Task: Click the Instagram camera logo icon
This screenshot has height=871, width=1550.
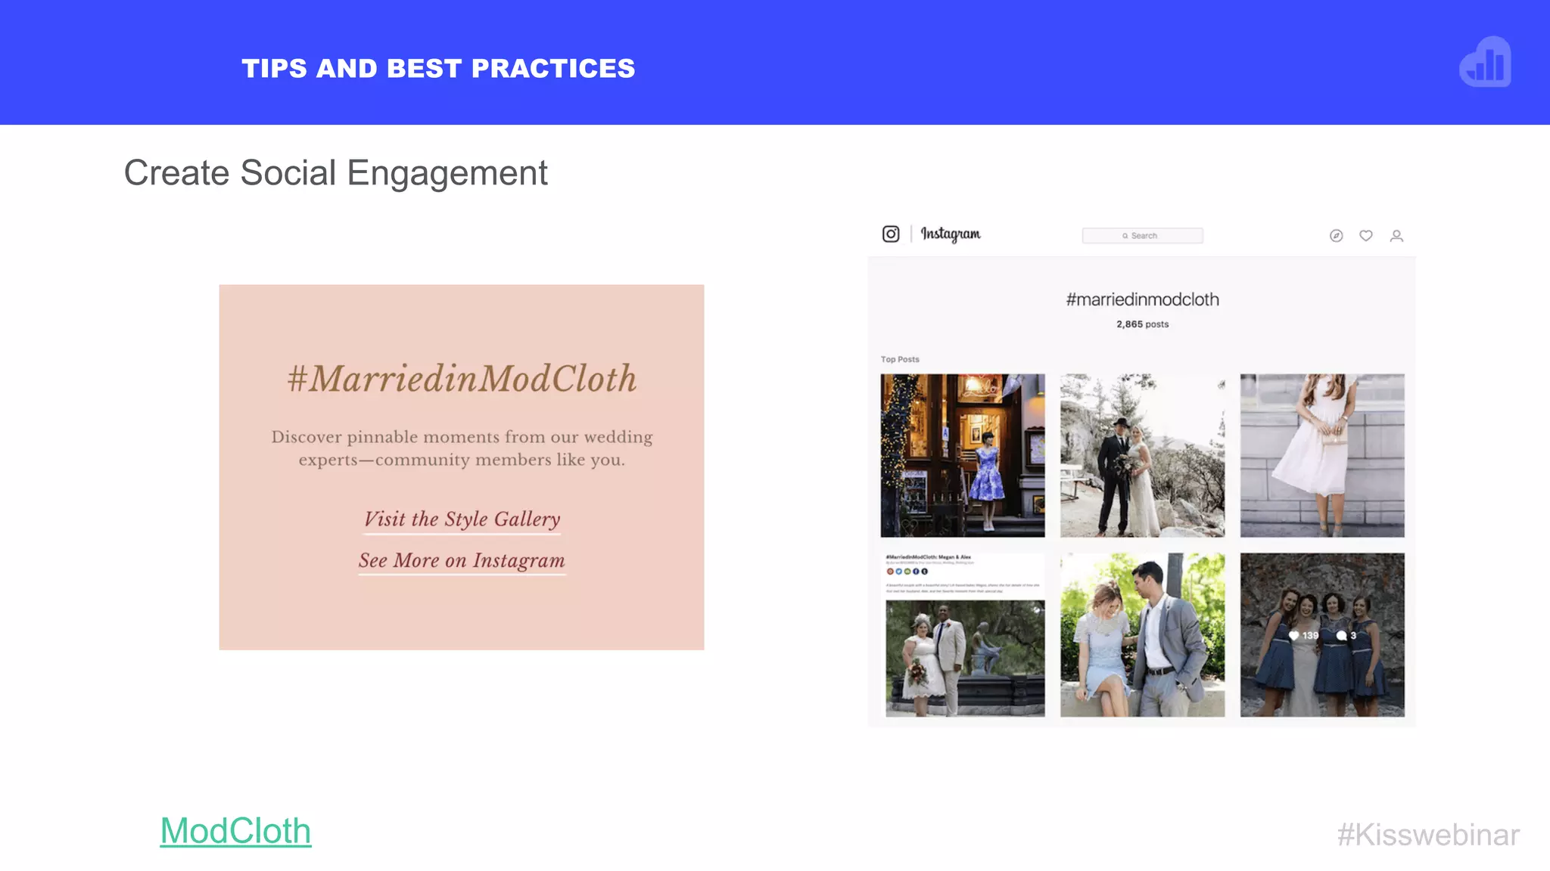Action: point(891,234)
